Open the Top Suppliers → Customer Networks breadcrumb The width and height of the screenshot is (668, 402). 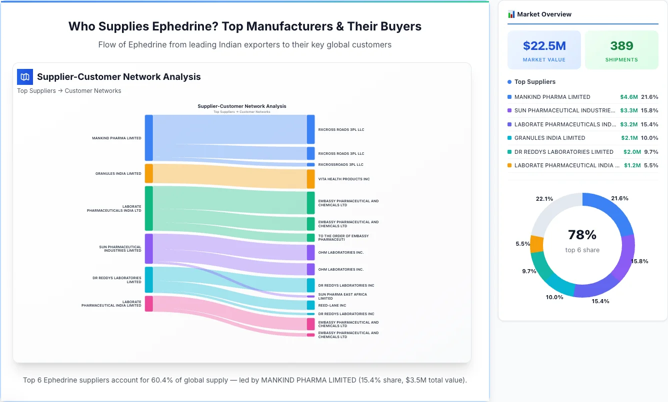69,90
